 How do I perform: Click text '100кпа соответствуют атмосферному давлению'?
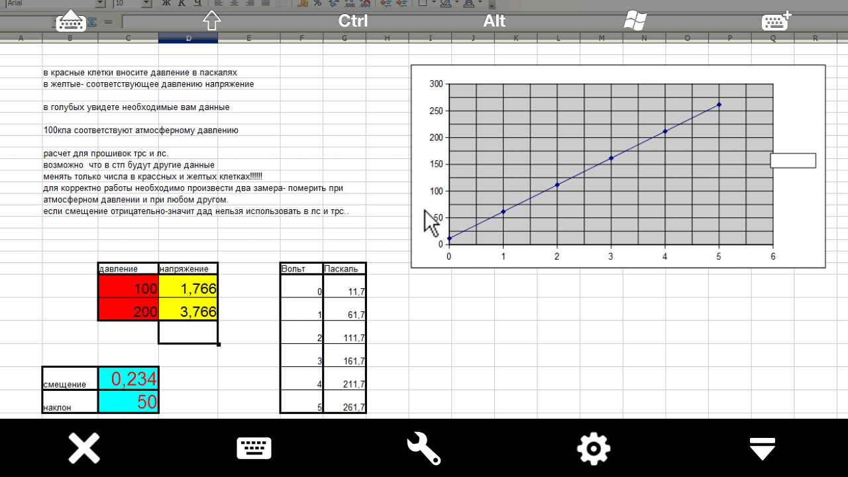coord(141,131)
